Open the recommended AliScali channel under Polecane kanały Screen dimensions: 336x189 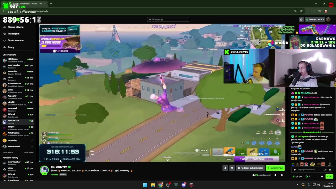coord(18,175)
